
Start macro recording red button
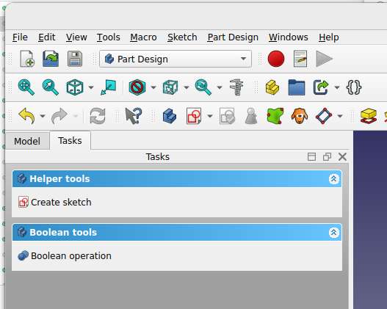click(x=276, y=59)
